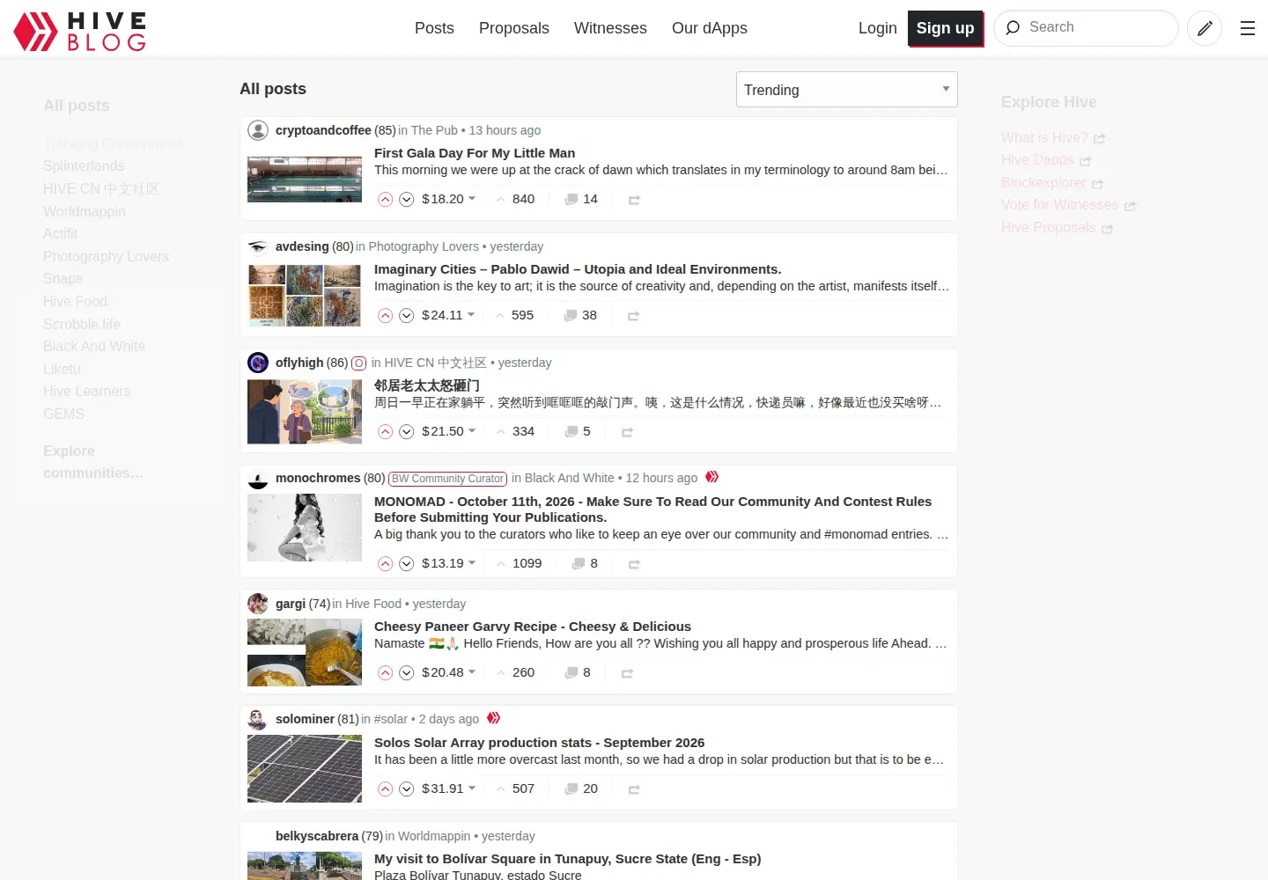Click Explore communities link
The image size is (1268, 880).
tap(93, 462)
